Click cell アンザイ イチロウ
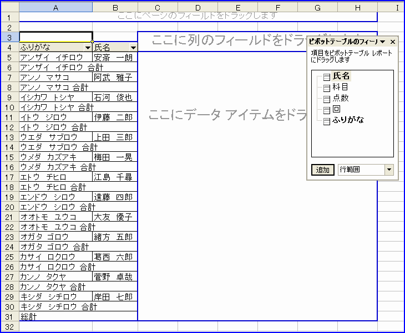The image size is (405, 333). pos(56,57)
